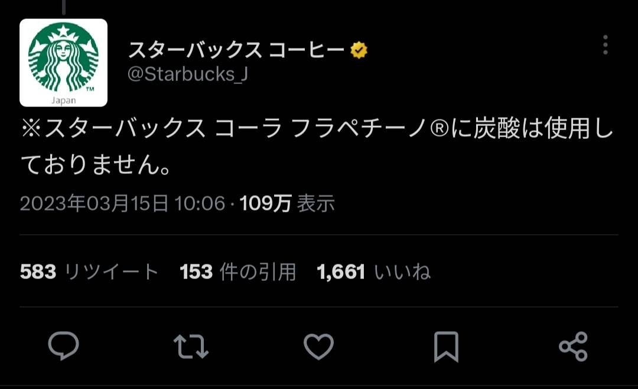Tap the reply speech bubble icon
The width and height of the screenshot is (638, 389).
pyautogui.click(x=63, y=346)
